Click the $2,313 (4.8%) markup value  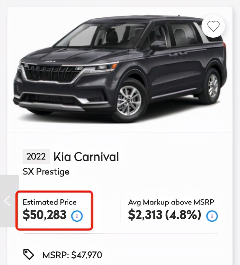165,215
